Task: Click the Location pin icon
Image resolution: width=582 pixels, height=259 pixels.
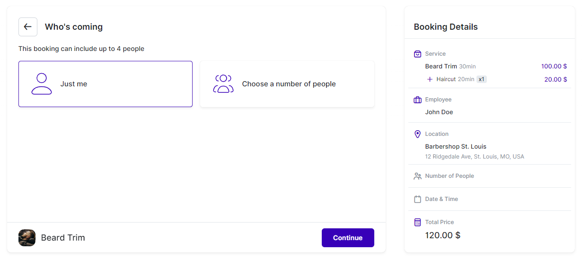Action: coord(417,134)
